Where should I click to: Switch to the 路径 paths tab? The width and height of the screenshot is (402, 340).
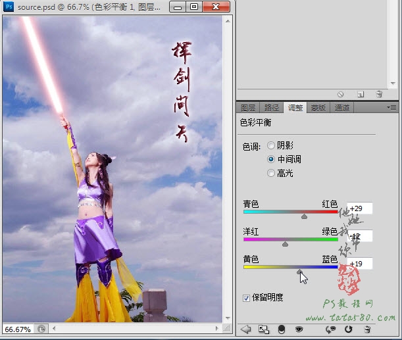point(272,108)
